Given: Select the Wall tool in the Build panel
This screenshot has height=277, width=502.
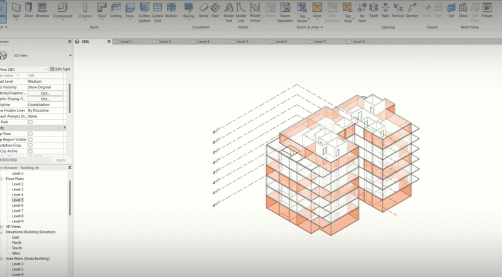Looking at the screenshot, I should [16, 11].
